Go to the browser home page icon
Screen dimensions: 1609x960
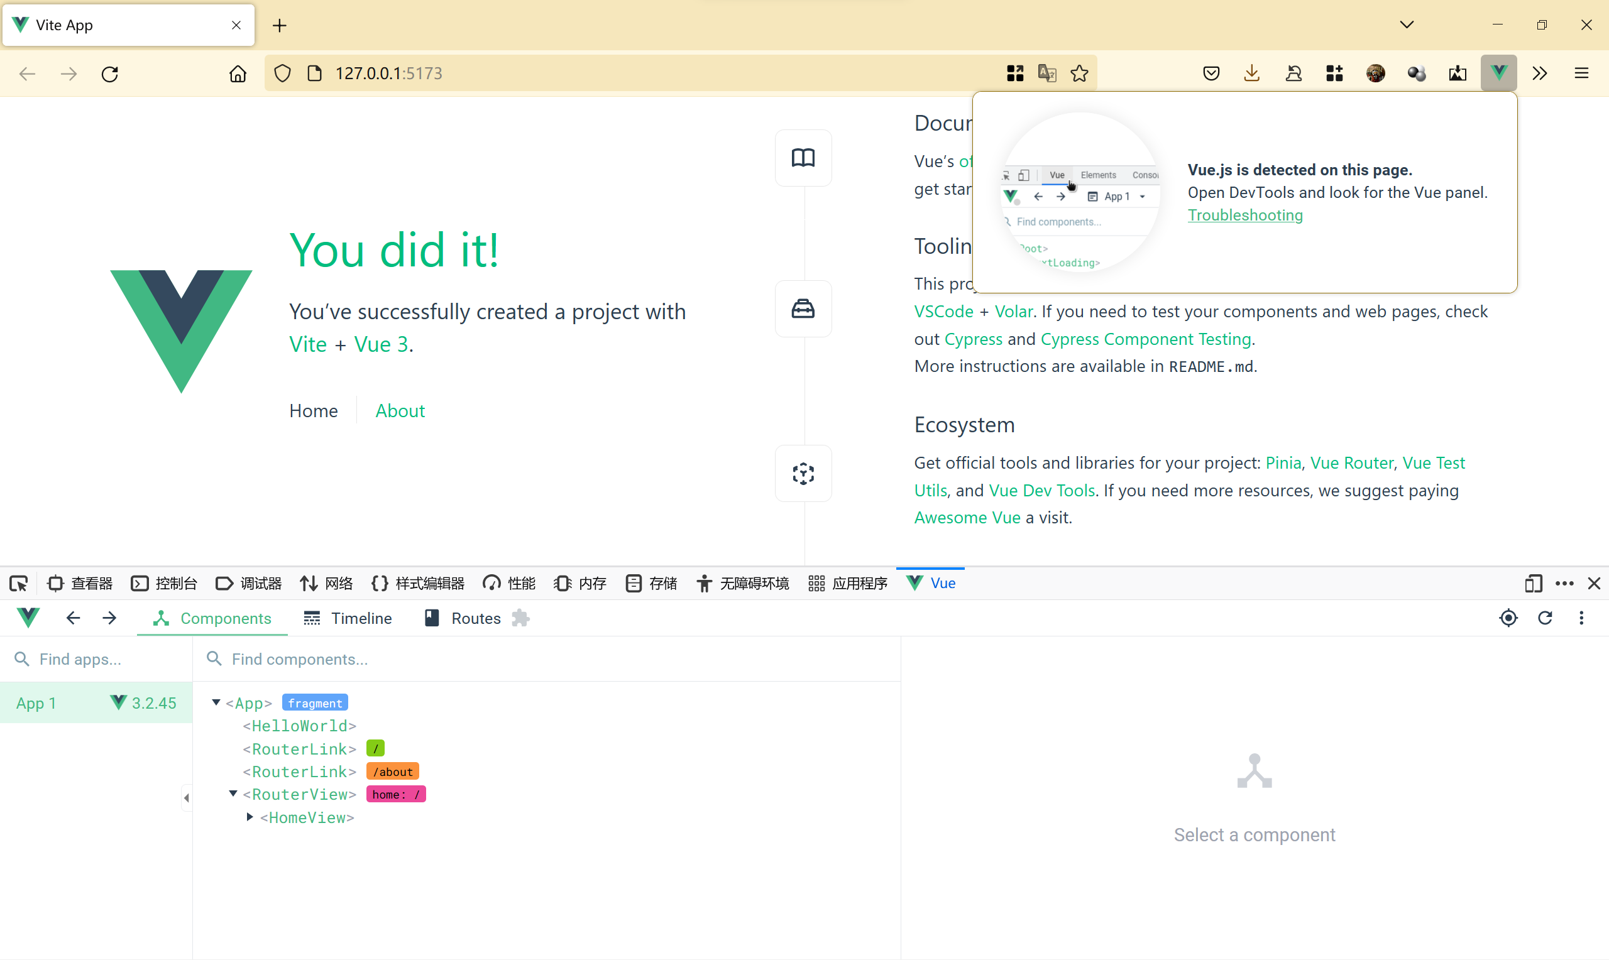tap(238, 74)
